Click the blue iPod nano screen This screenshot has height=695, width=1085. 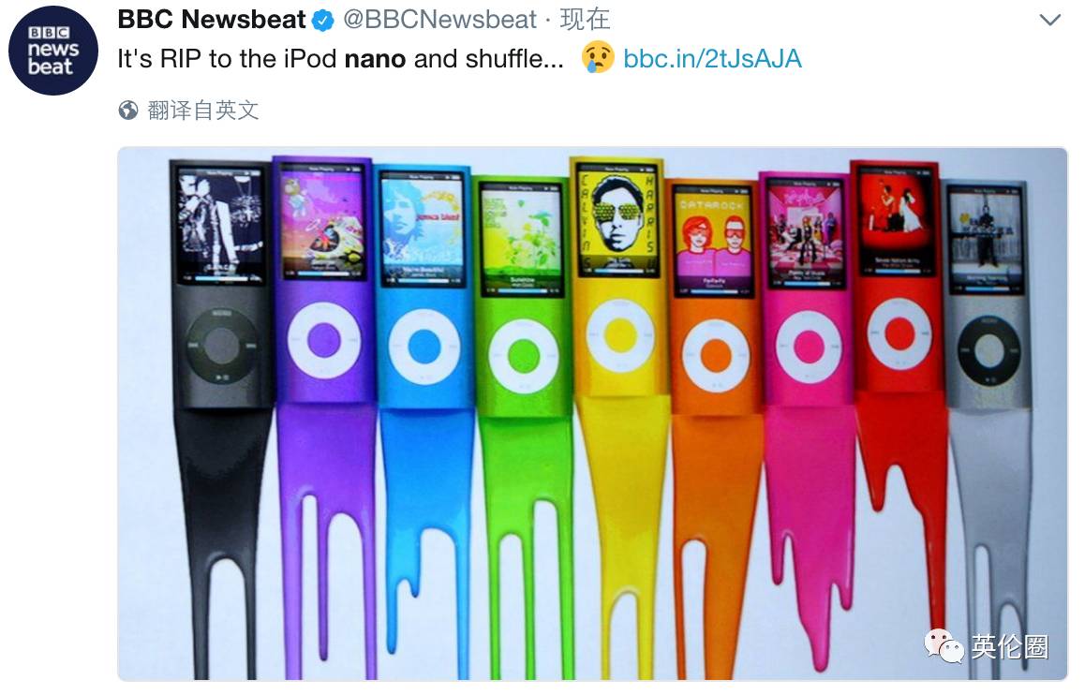pos(424,229)
